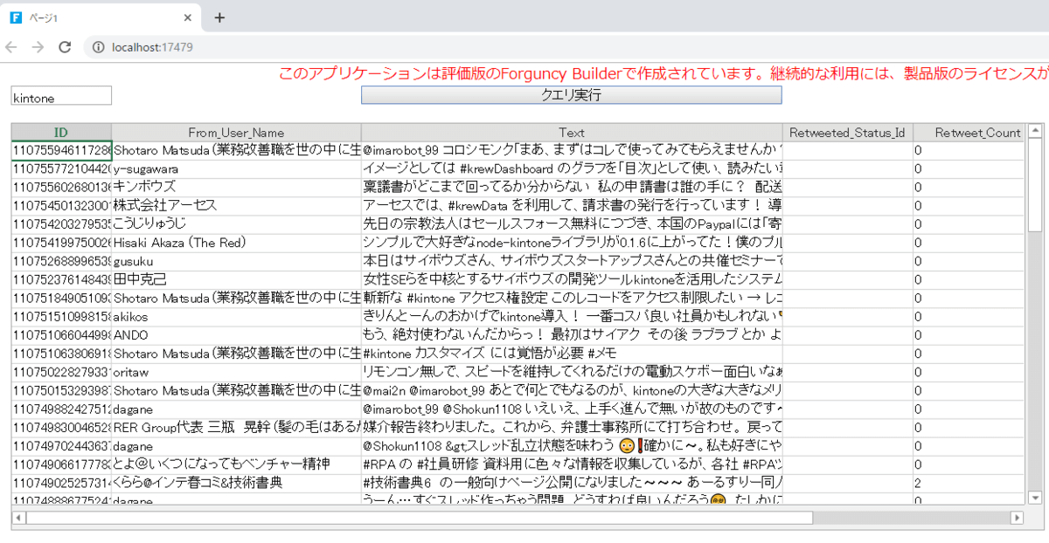Select the Retweeted_Status_Id column header
The width and height of the screenshot is (1049, 543).
(848, 133)
